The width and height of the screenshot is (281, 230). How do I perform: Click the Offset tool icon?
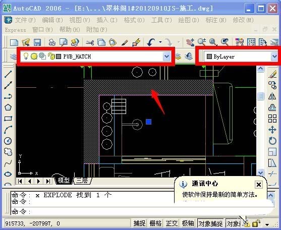(272, 107)
